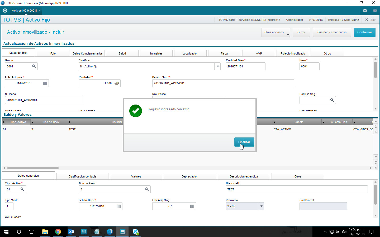Screen dimensions: 380x237
Task: Switch to the Fiscal tab
Action: point(225,53)
